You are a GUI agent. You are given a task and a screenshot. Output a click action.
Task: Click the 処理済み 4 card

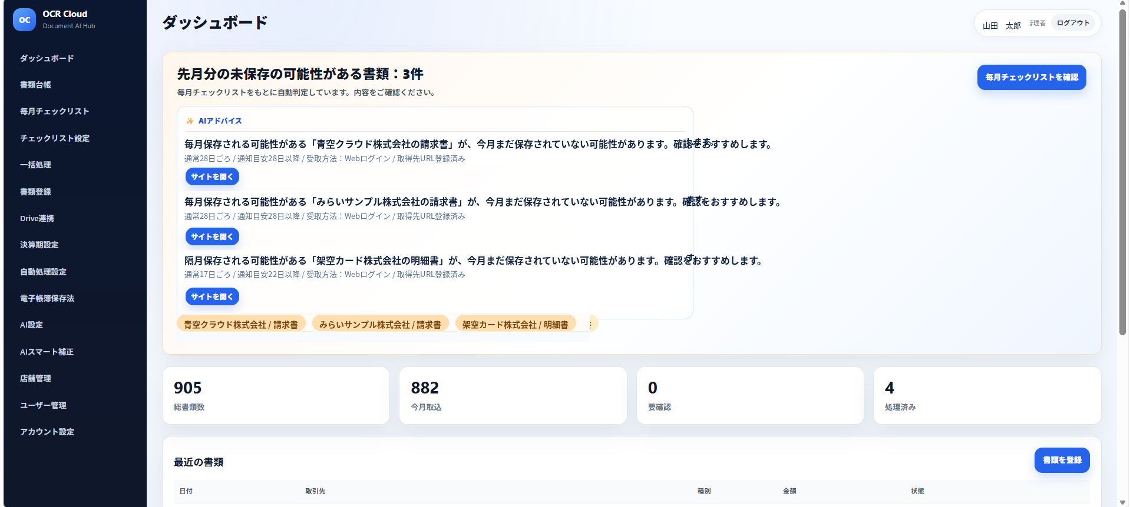pos(987,396)
